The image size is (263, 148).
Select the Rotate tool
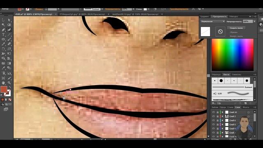point(3,49)
